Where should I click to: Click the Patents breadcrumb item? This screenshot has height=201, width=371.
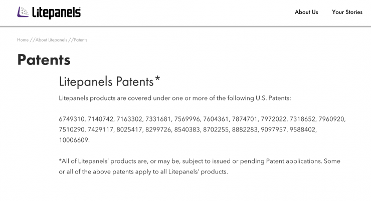click(x=81, y=40)
